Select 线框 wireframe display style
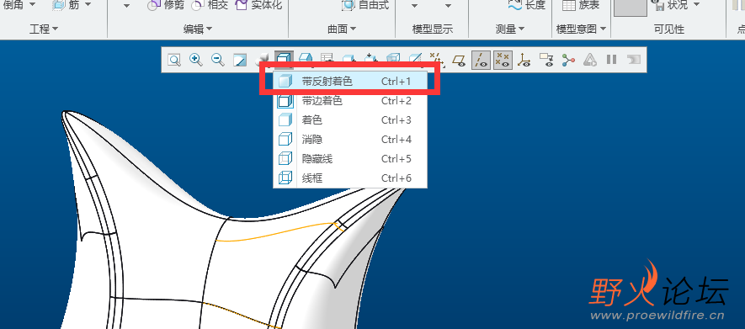Image resolution: width=745 pixels, height=329 pixels. click(x=350, y=178)
